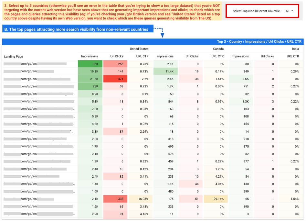Click the United States country header

tap(139, 49)
